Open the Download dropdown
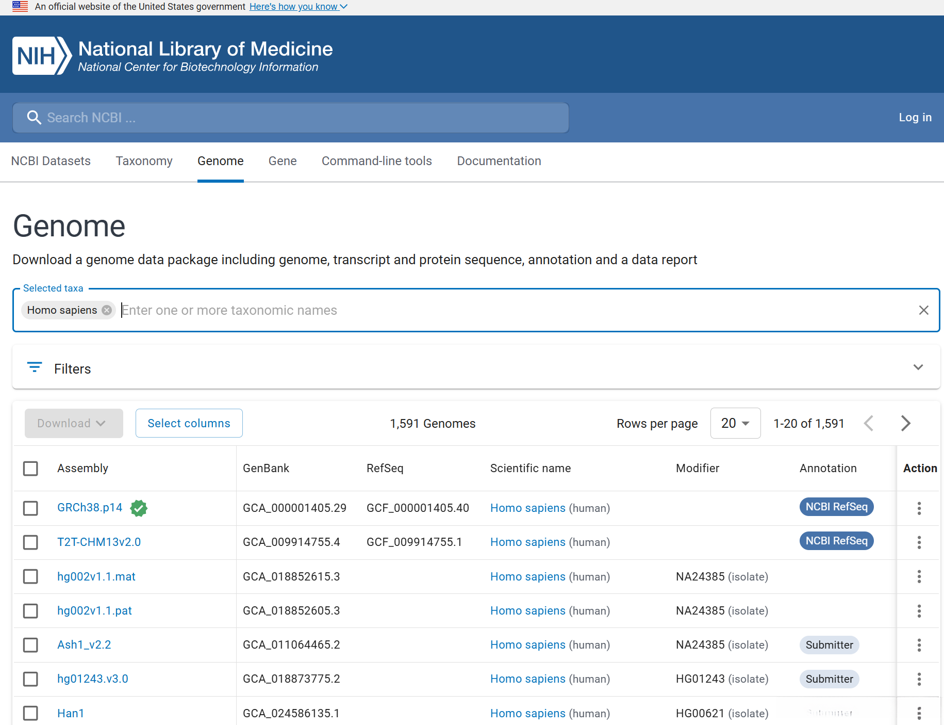Screen dimensions: 944x725 tap(74, 423)
